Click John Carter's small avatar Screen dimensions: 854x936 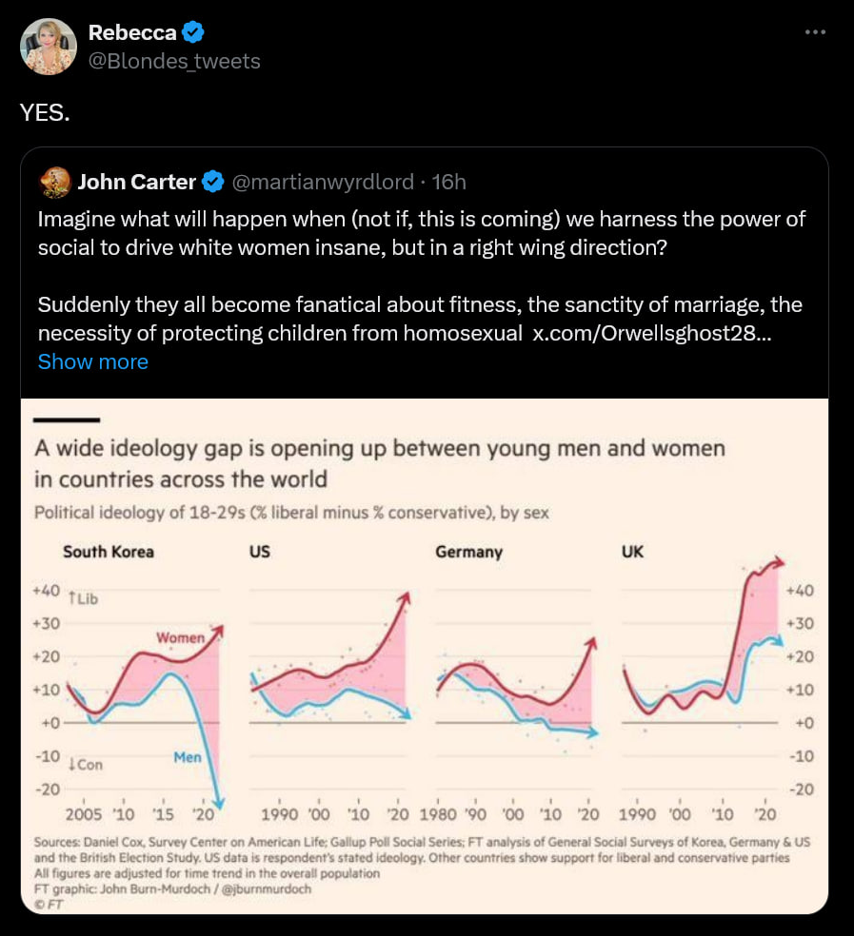pyautogui.click(x=54, y=182)
